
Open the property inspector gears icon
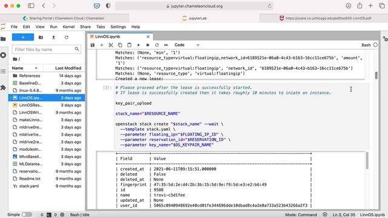(x=385, y=39)
